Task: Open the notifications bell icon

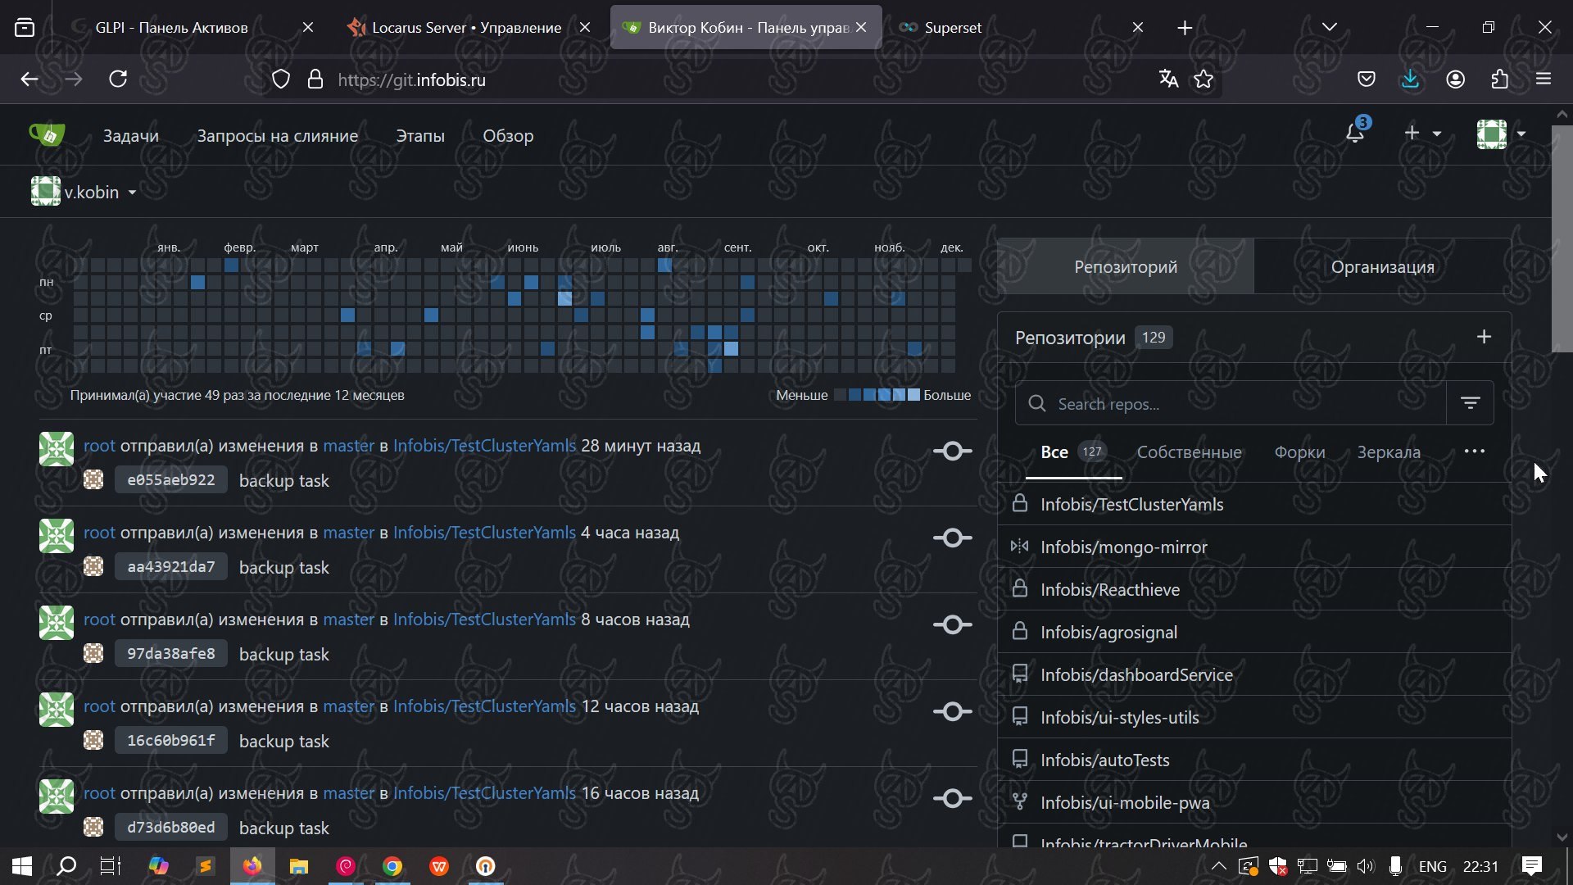Action: pos(1355,134)
